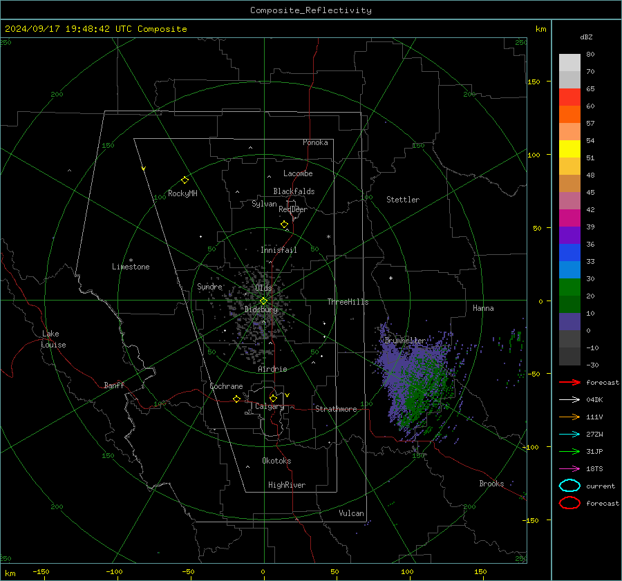Viewport: 622px width, 581px height.
Task: Click the Brooks map label
Action: click(x=491, y=484)
